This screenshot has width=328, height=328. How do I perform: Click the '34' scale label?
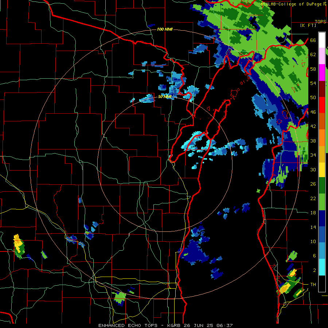313,155
